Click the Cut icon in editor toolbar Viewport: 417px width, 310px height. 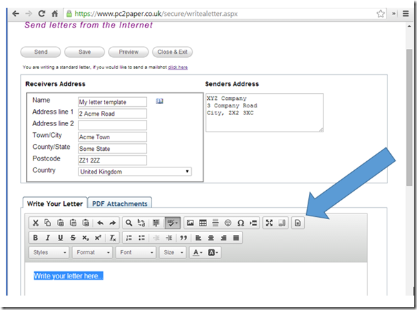tap(36, 223)
